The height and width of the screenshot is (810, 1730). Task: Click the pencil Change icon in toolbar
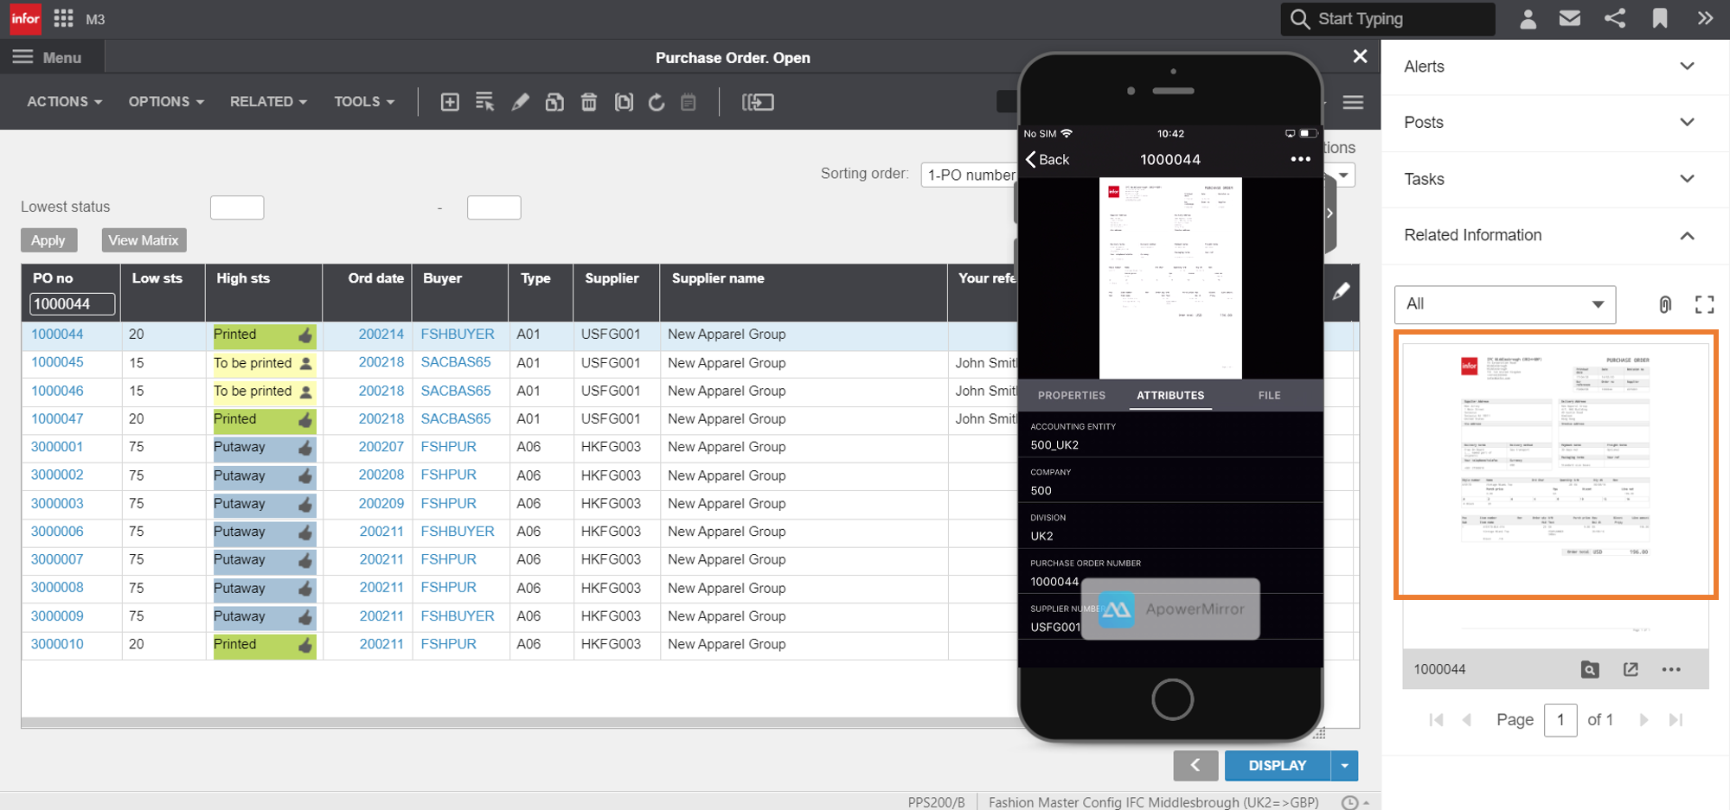520,102
